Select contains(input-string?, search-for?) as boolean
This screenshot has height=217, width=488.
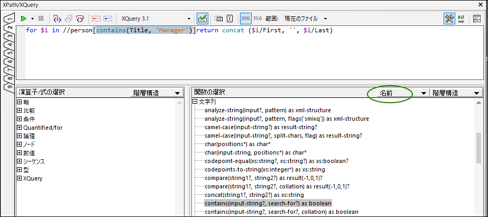[268, 203]
